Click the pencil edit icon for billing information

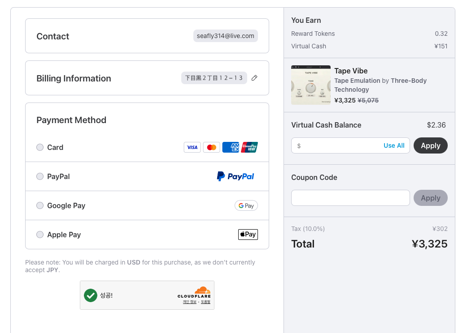pos(254,78)
